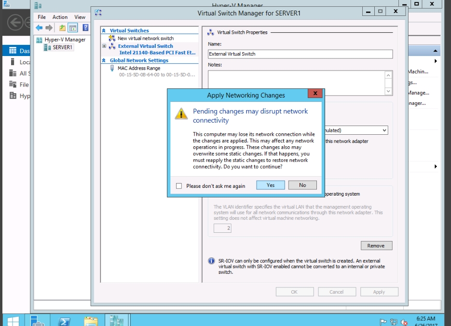Switch to Hyper-V Manager taskbar icon
Image resolution: width=451 pixels, height=326 pixels.
point(117,321)
